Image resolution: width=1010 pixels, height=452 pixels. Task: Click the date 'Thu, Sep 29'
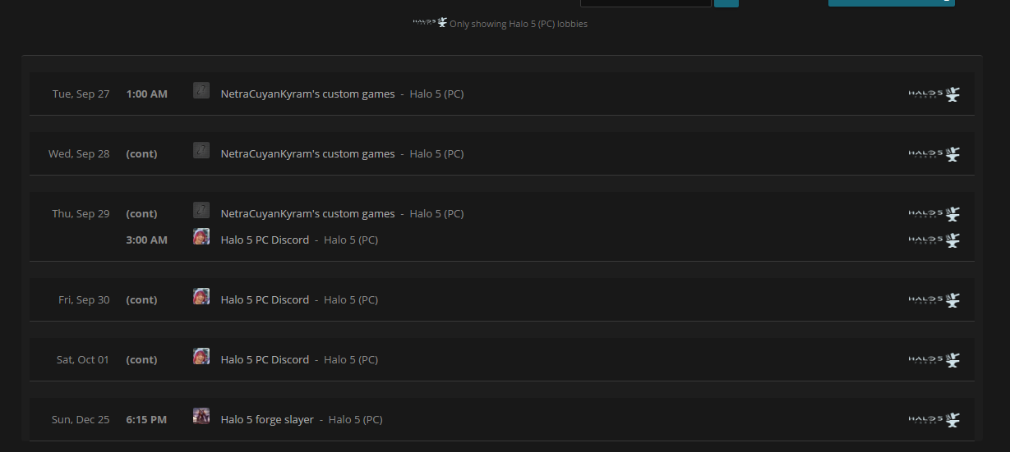[81, 214]
